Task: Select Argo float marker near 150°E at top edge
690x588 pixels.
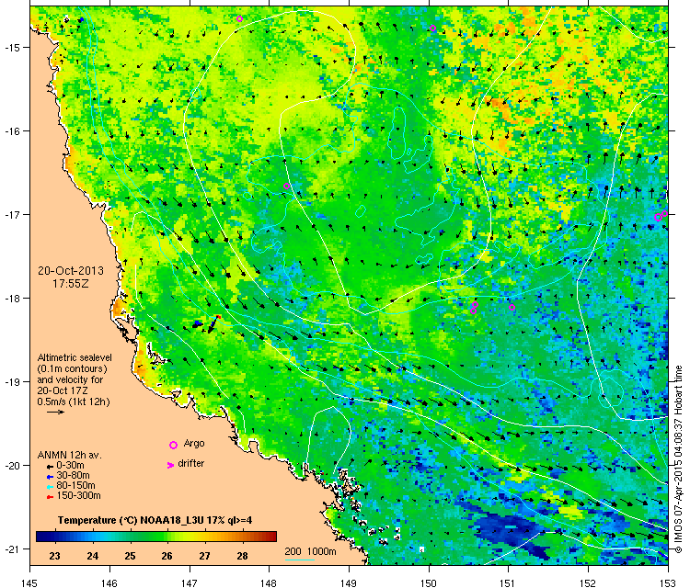Action: [433, 28]
